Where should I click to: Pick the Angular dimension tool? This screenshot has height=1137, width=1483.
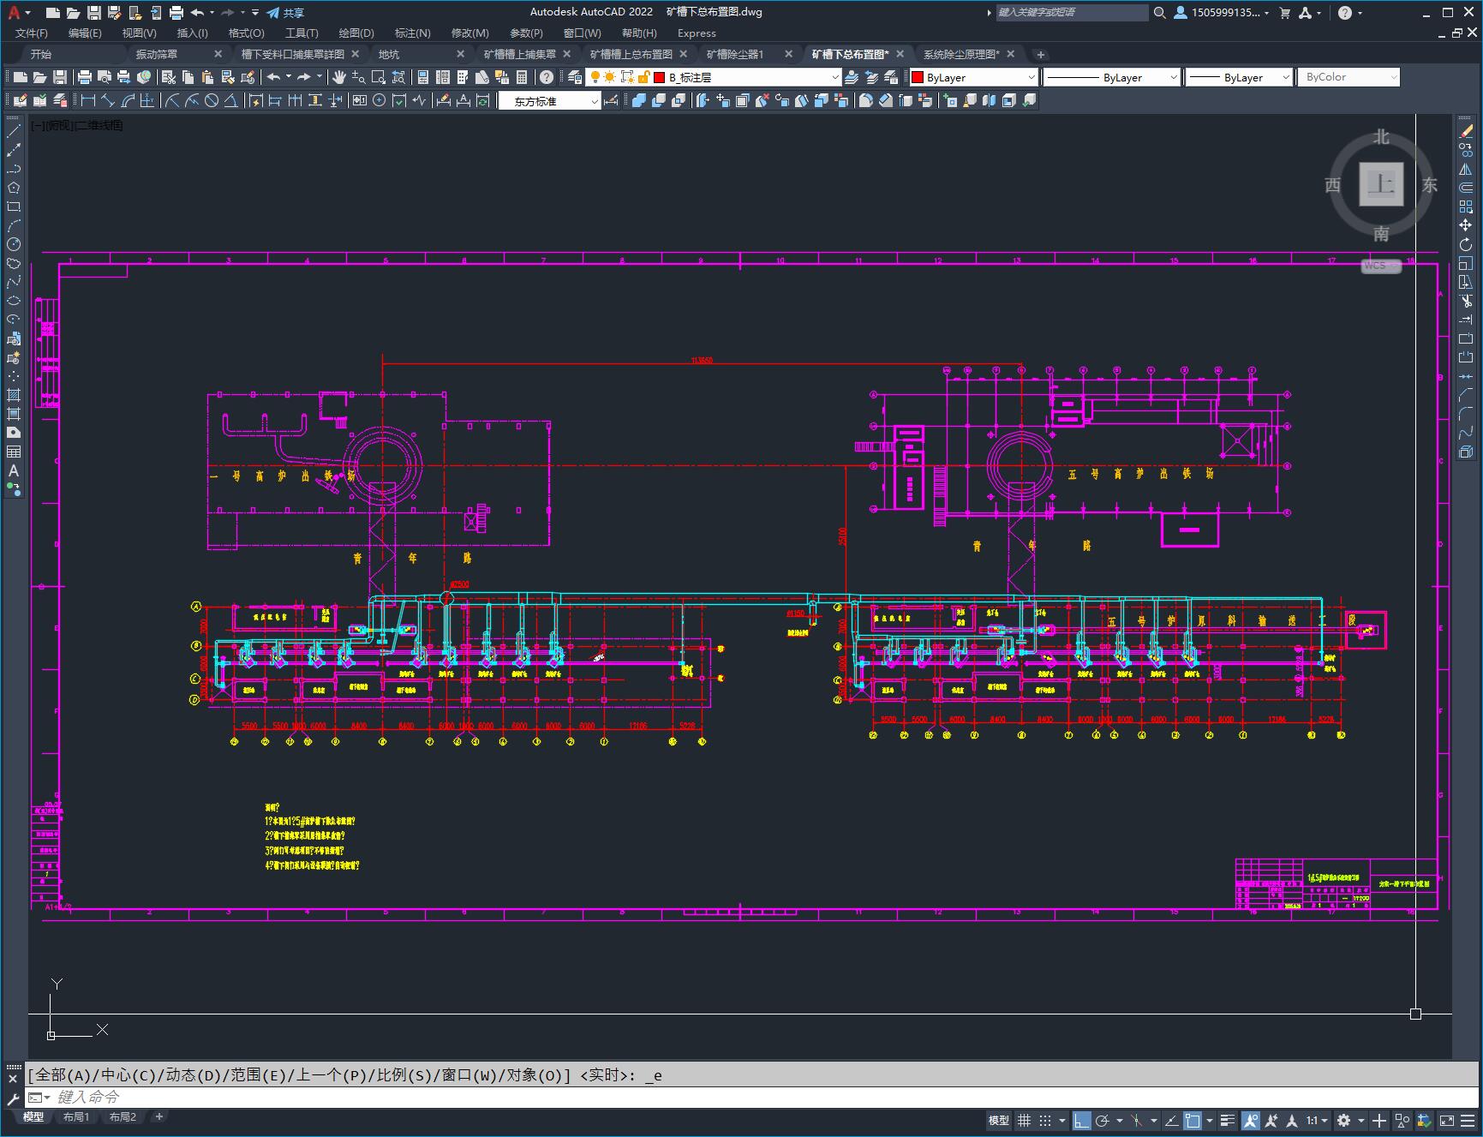[x=231, y=100]
